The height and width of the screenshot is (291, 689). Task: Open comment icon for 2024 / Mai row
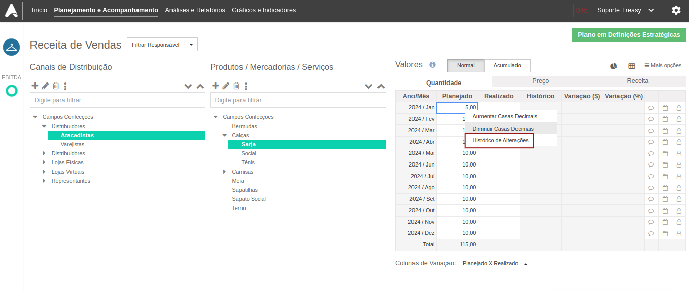(651, 153)
